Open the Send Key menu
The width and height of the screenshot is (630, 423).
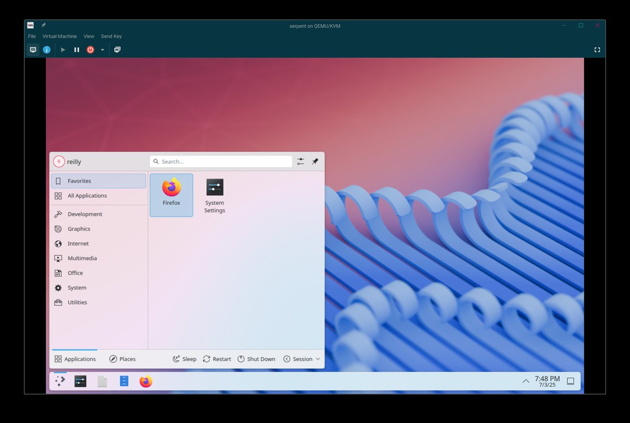(x=111, y=36)
